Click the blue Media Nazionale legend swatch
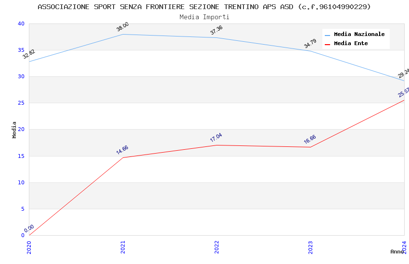 (x=328, y=35)
